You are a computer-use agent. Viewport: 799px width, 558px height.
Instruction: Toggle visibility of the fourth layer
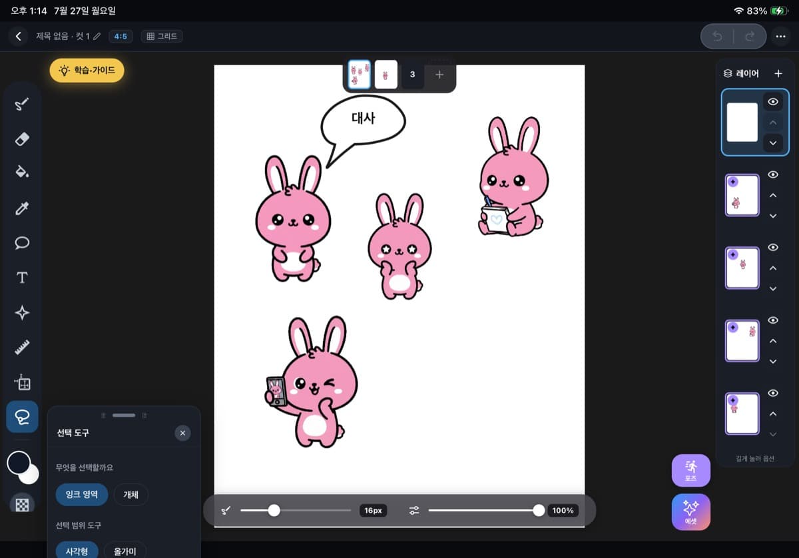point(773,320)
